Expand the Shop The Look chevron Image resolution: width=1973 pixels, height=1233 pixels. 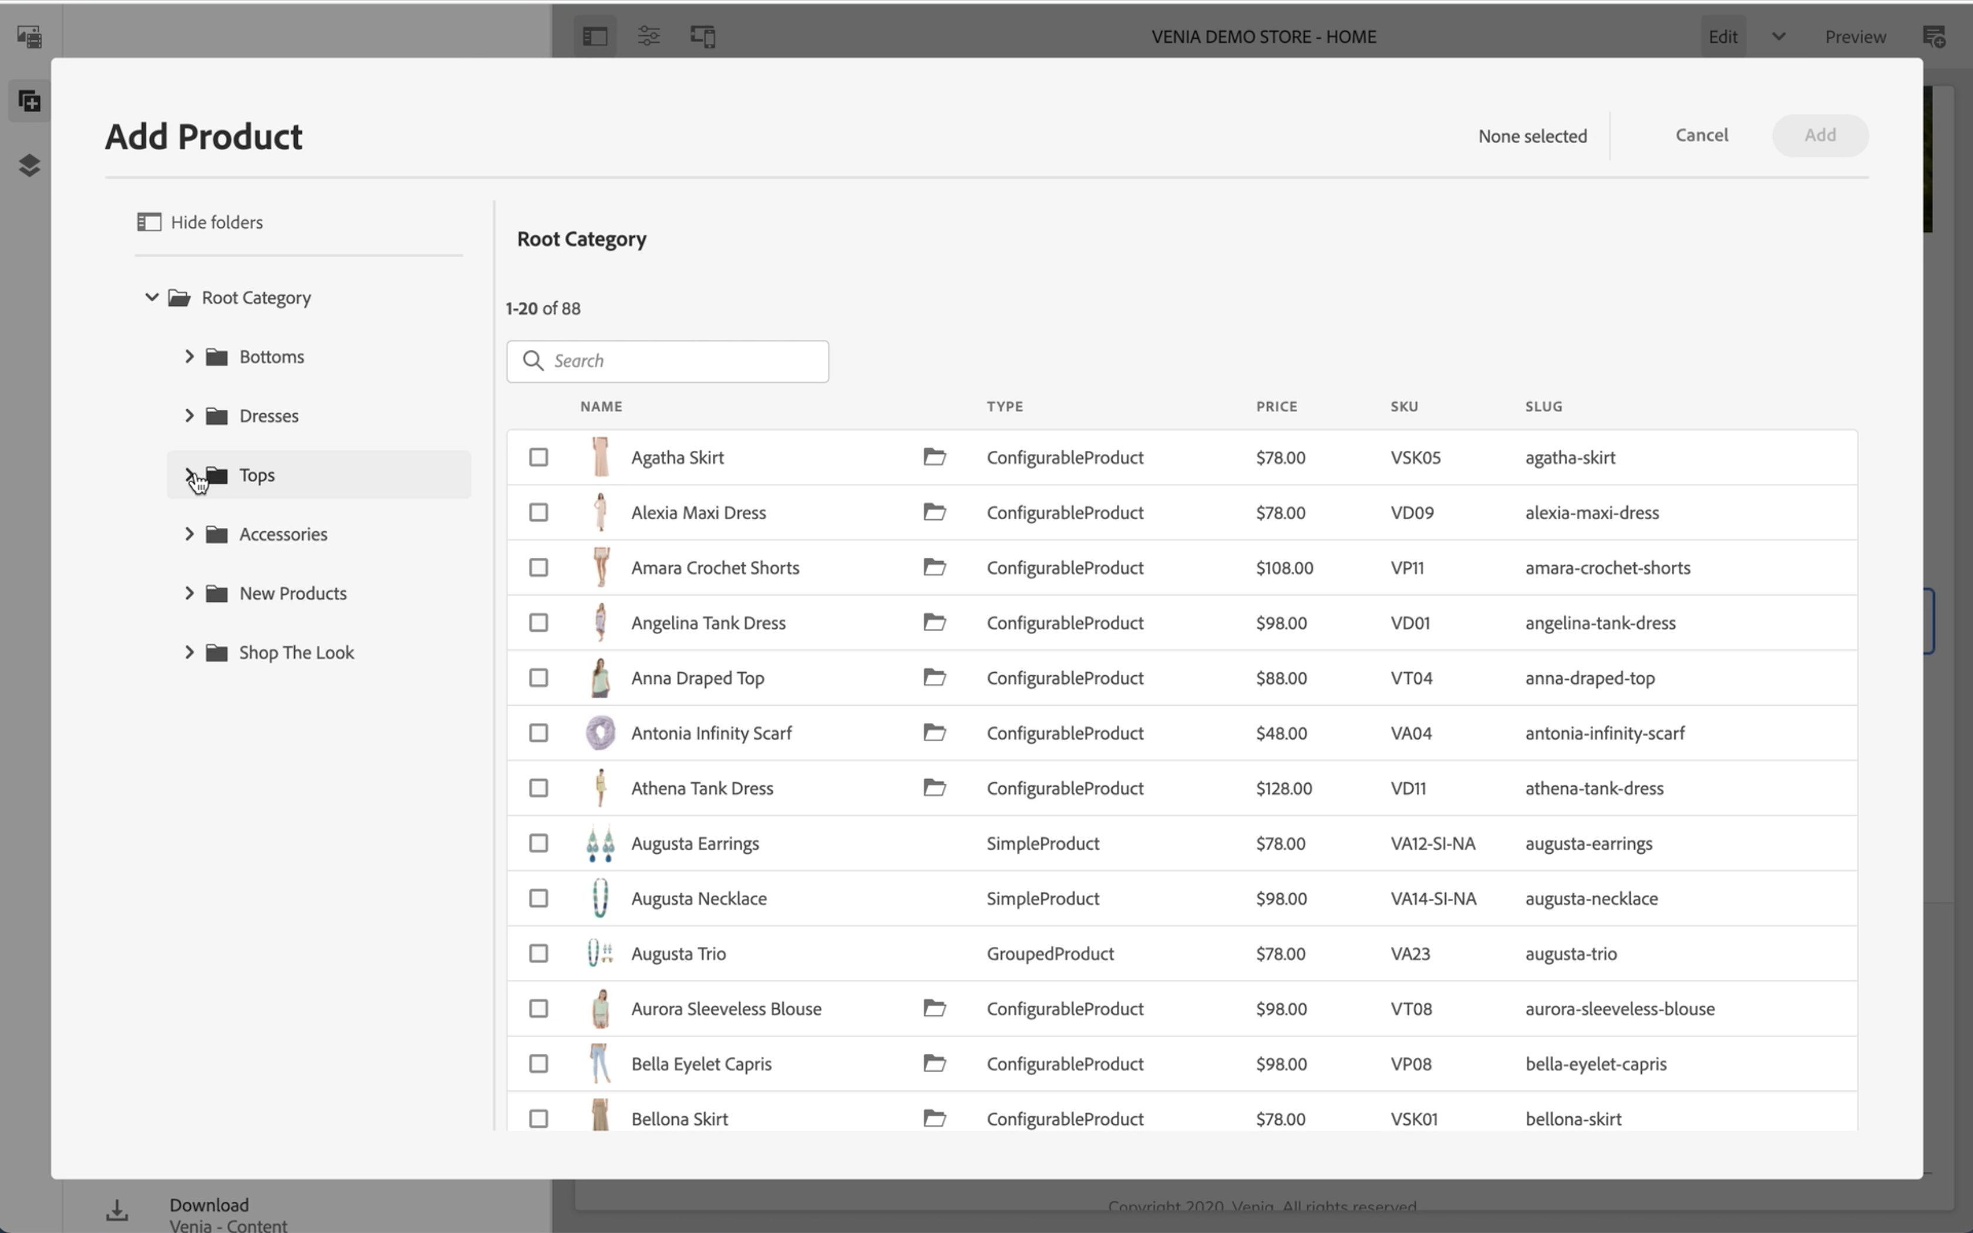189,652
